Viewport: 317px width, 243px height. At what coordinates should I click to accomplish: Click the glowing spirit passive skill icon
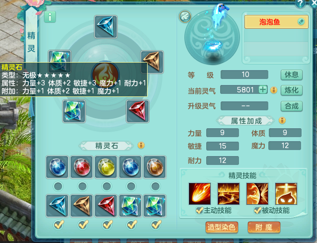coord(286,194)
